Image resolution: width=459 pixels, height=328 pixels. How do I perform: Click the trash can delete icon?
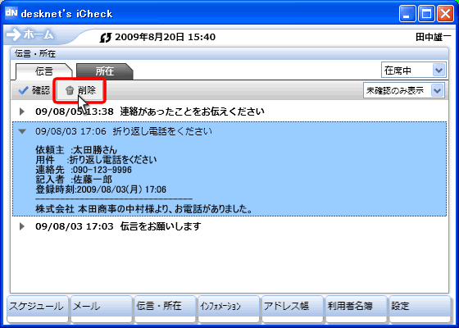[x=70, y=90]
